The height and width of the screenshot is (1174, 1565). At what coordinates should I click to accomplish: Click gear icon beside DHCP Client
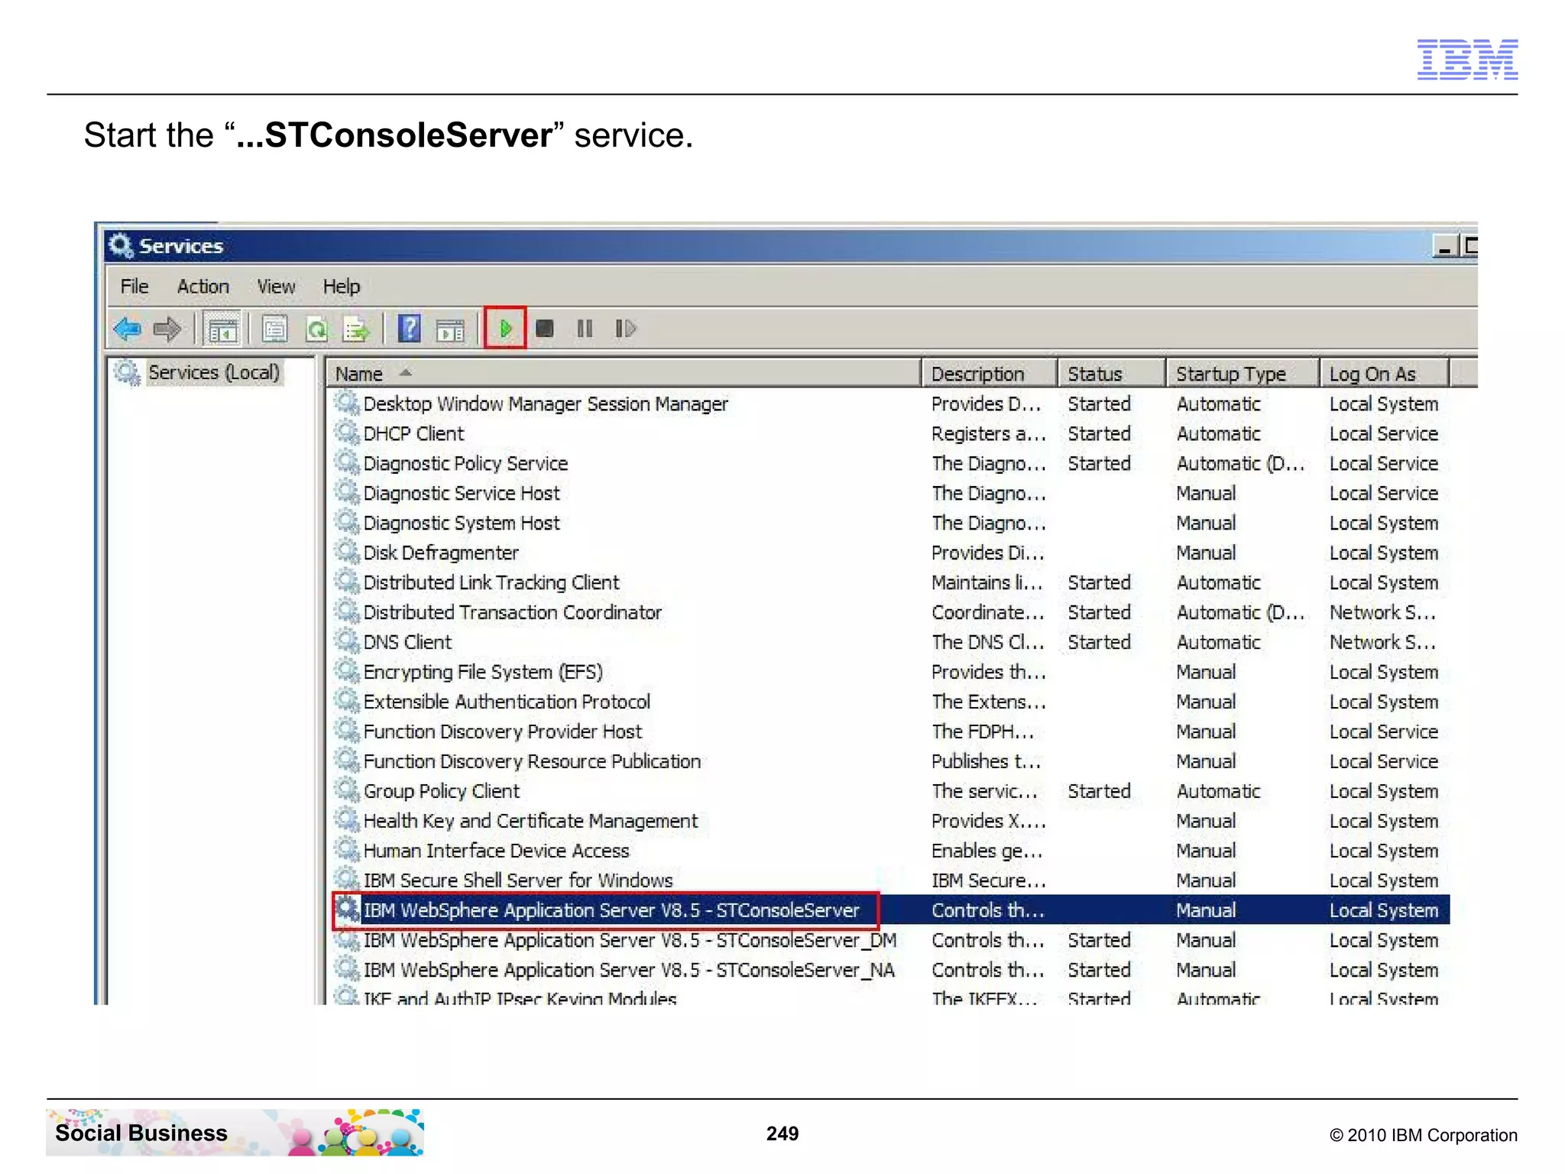click(348, 433)
